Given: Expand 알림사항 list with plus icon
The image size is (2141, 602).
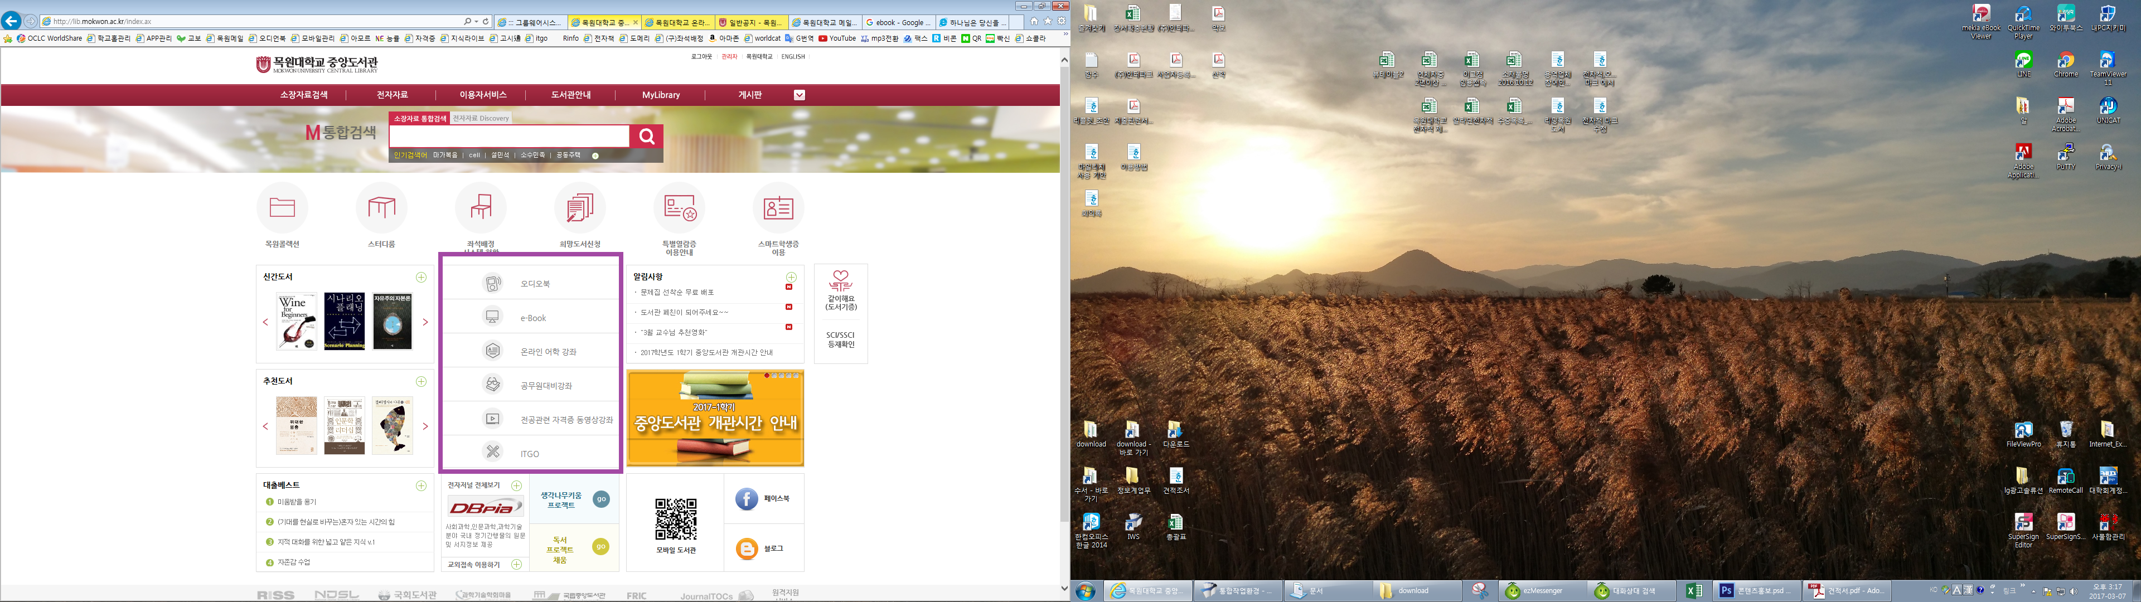Looking at the screenshot, I should [791, 277].
